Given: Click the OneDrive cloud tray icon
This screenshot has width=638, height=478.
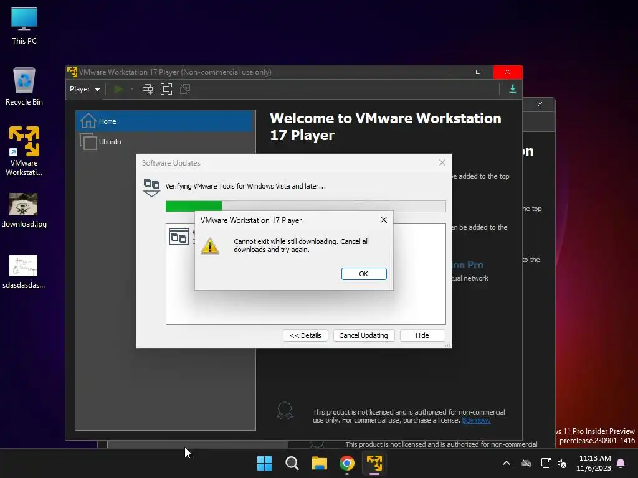Looking at the screenshot, I should pos(526,463).
